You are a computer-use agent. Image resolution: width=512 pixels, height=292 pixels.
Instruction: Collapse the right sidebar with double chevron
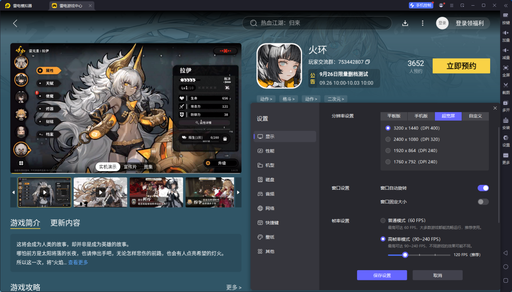(506, 5)
